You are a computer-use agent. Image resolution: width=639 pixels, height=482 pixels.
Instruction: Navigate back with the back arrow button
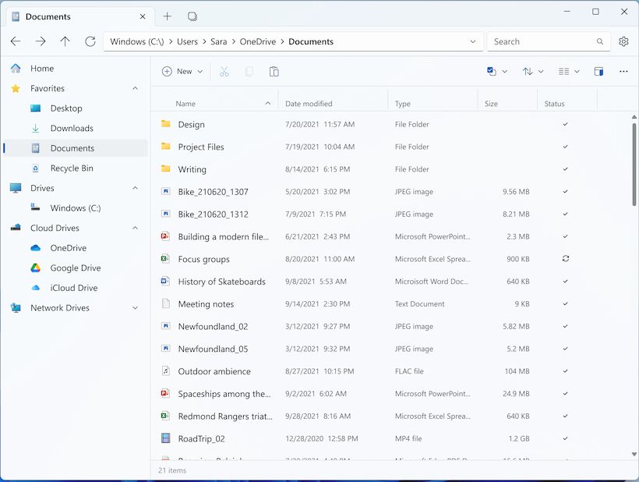[x=16, y=41]
